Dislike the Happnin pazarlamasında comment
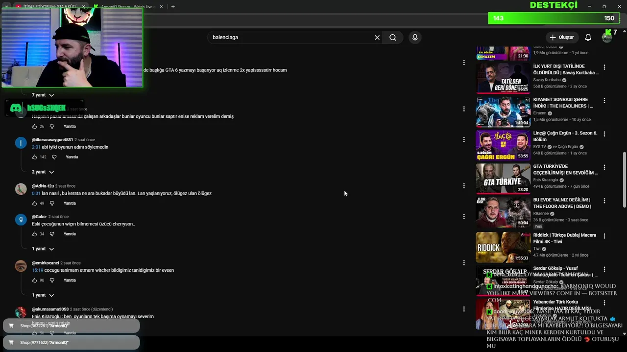 click(x=52, y=127)
